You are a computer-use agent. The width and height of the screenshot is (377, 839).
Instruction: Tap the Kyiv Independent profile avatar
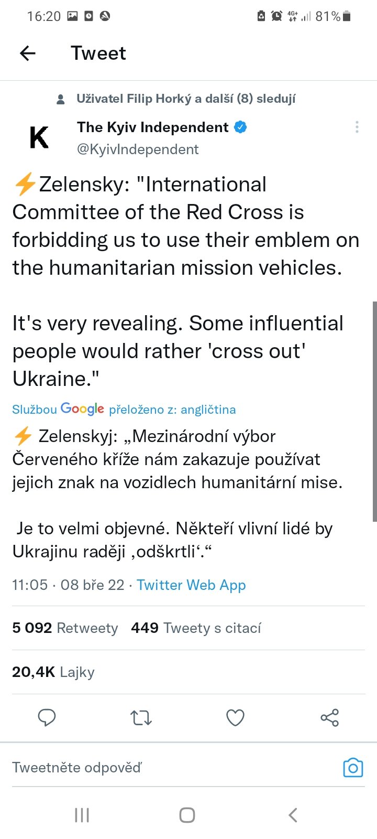point(39,138)
